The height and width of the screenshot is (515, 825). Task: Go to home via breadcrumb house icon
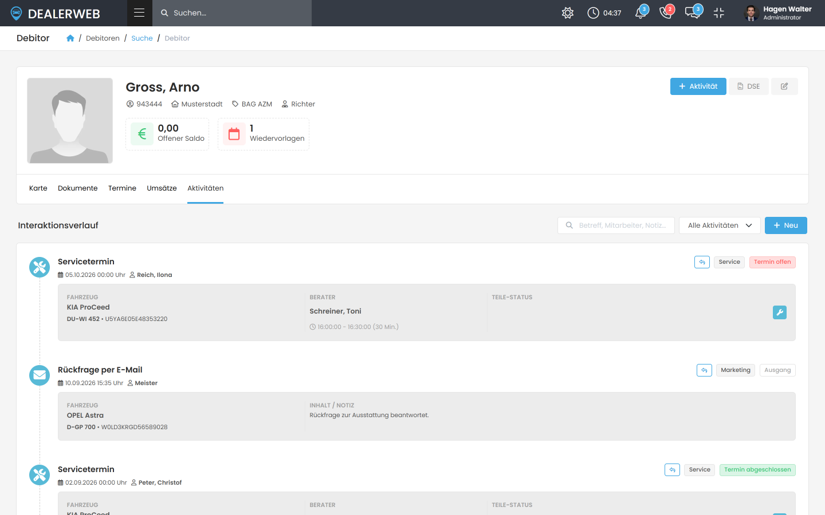70,38
